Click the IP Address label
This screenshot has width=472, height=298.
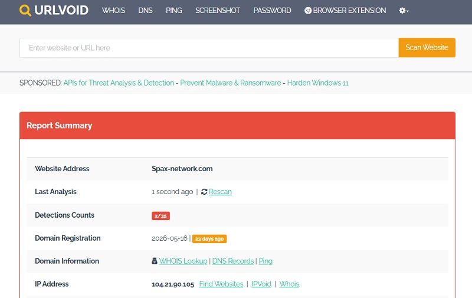(52, 284)
